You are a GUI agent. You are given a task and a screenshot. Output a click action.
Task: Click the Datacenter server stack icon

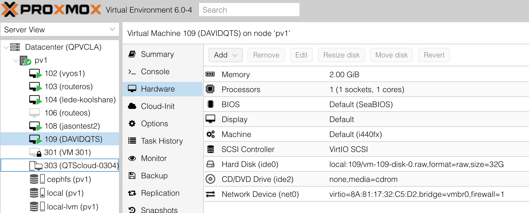(15, 47)
